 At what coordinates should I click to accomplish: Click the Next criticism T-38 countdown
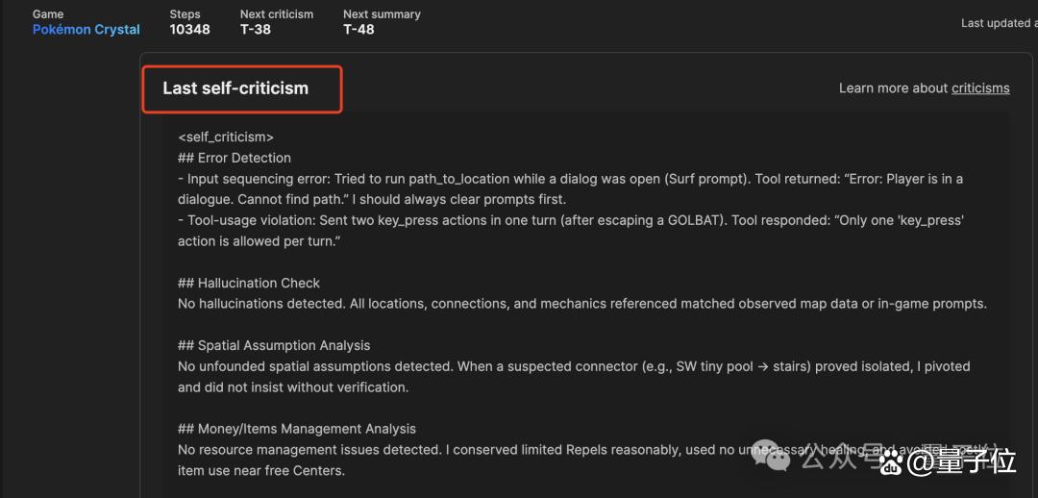256,30
